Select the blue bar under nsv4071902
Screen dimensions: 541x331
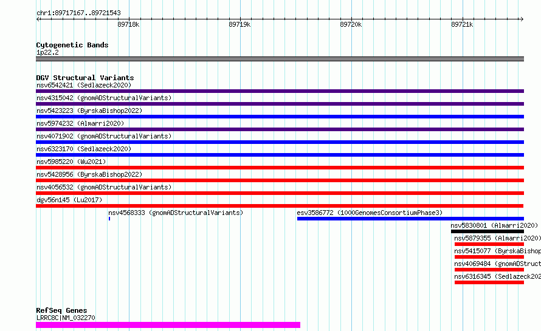(x=280, y=142)
